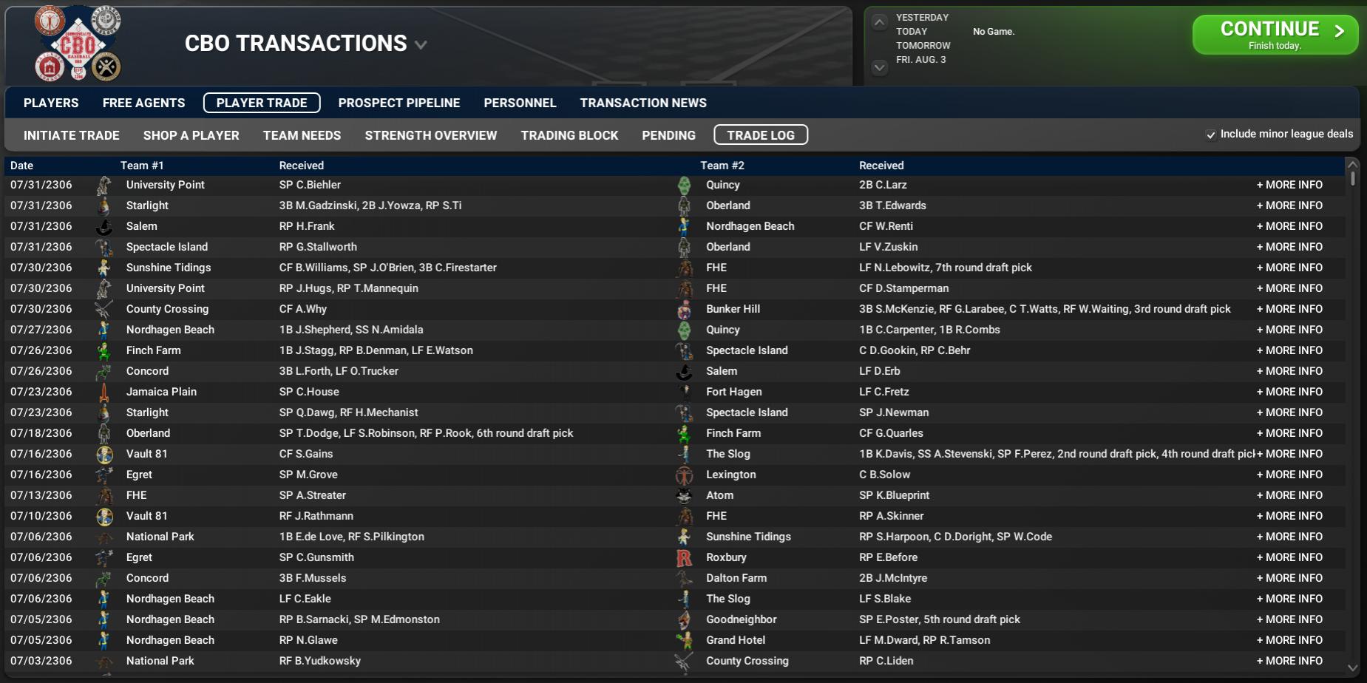
Task: Click the Jamaica Plain team logo
Action: [x=104, y=393]
